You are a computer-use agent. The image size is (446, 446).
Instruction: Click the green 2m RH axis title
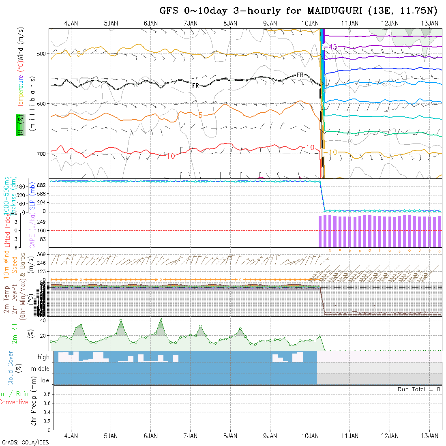click(14, 334)
